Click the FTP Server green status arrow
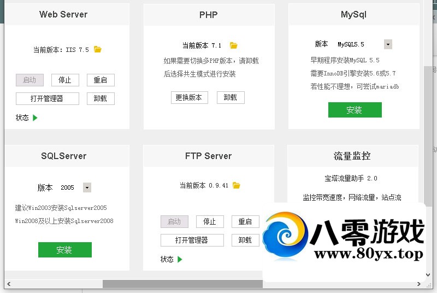Image resolution: width=437 pixels, height=293 pixels. click(180, 259)
